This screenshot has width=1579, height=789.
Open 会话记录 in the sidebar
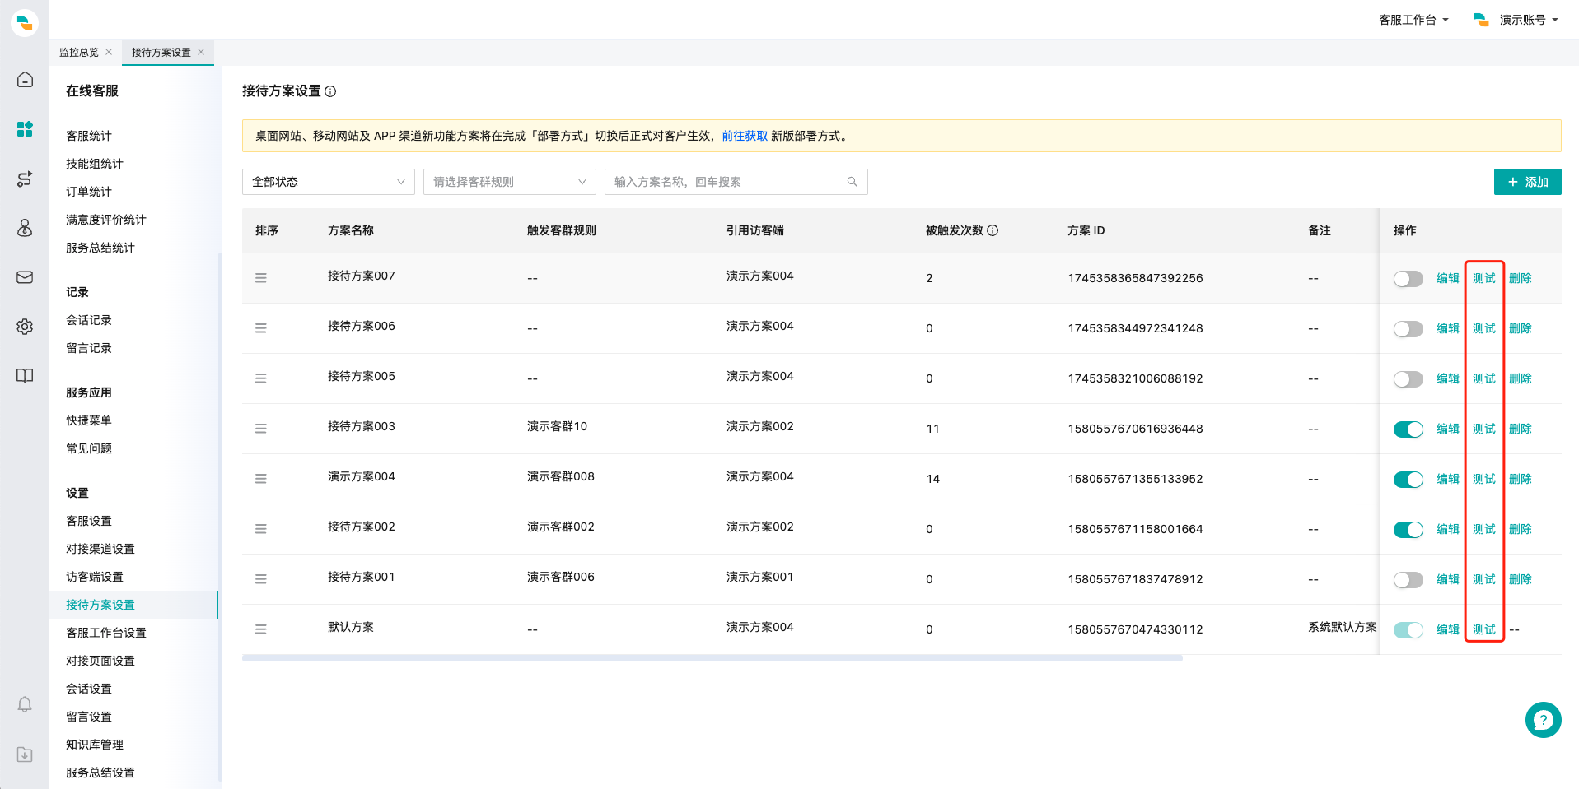click(89, 320)
